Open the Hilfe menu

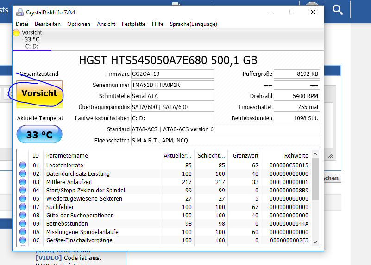(157, 24)
